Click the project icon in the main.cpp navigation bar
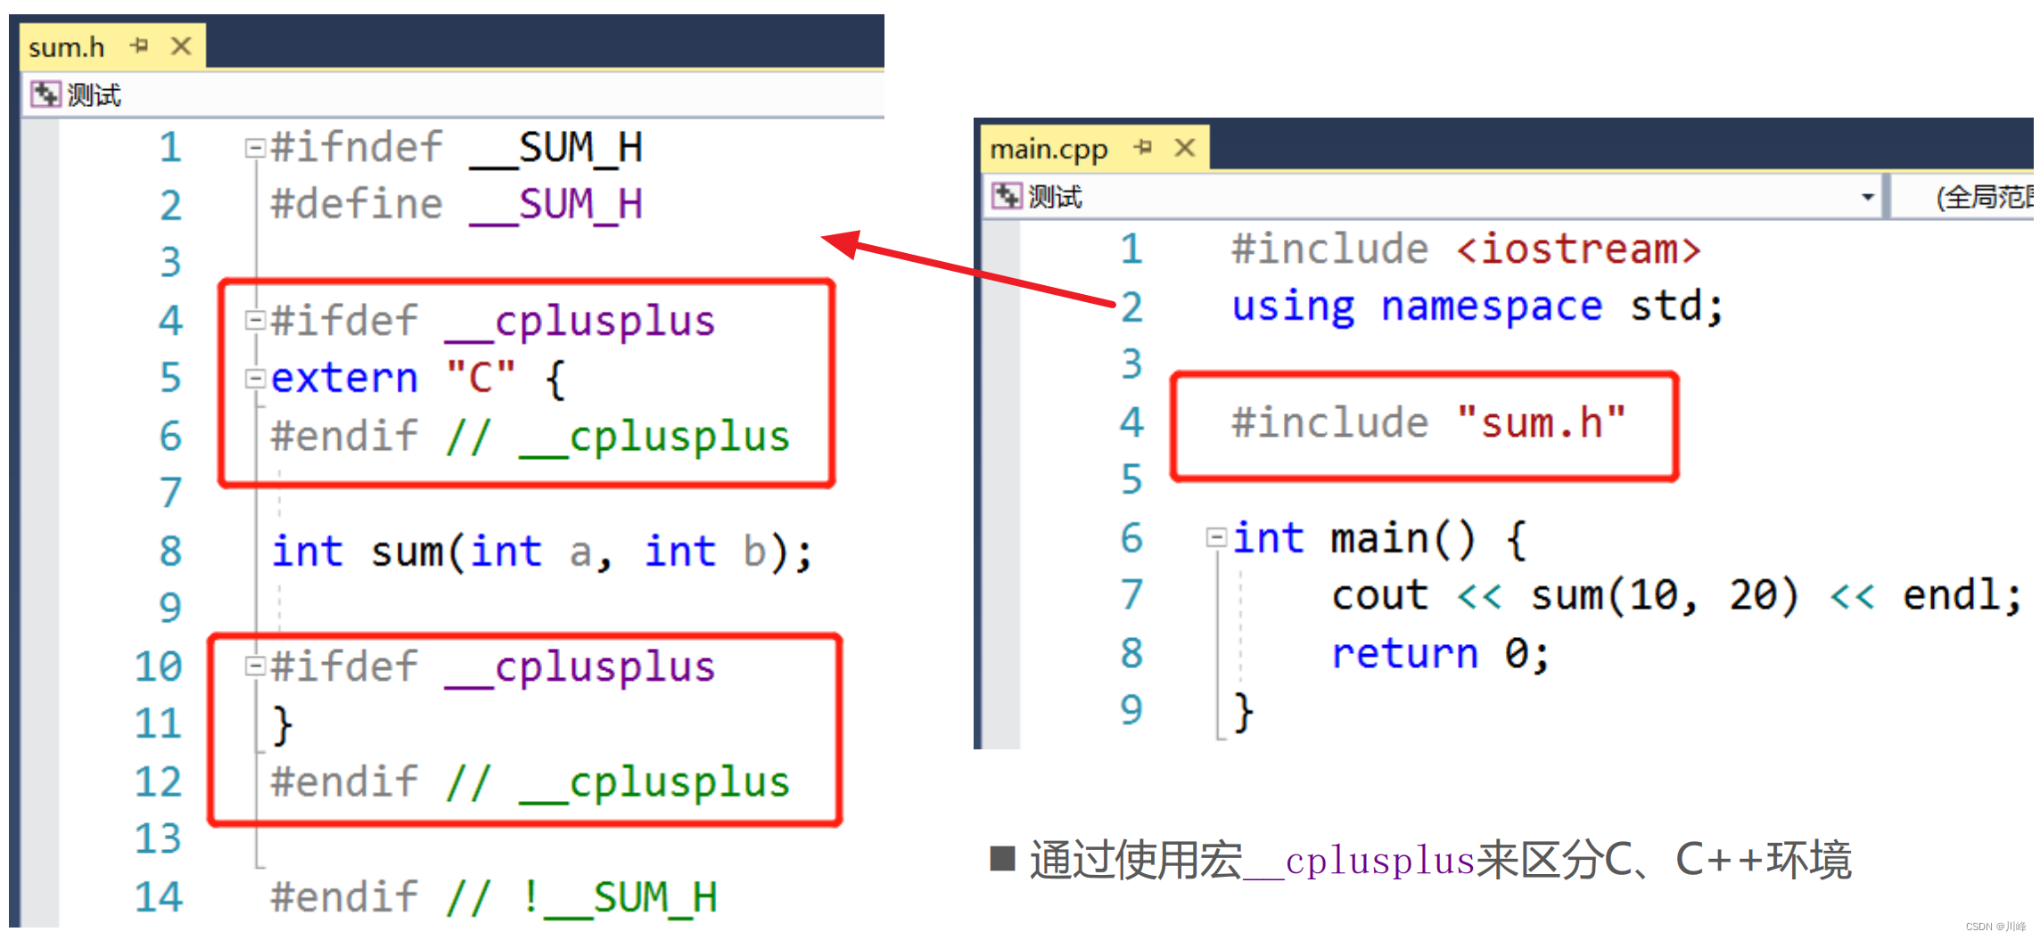Viewport: 2040px width, 940px height. [x=1007, y=195]
